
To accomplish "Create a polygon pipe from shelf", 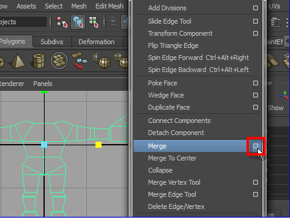I will [39, 61].
